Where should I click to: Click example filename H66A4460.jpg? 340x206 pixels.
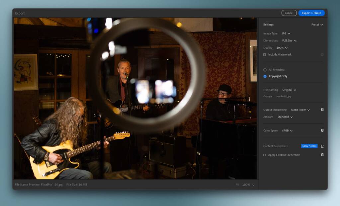[x=284, y=96]
